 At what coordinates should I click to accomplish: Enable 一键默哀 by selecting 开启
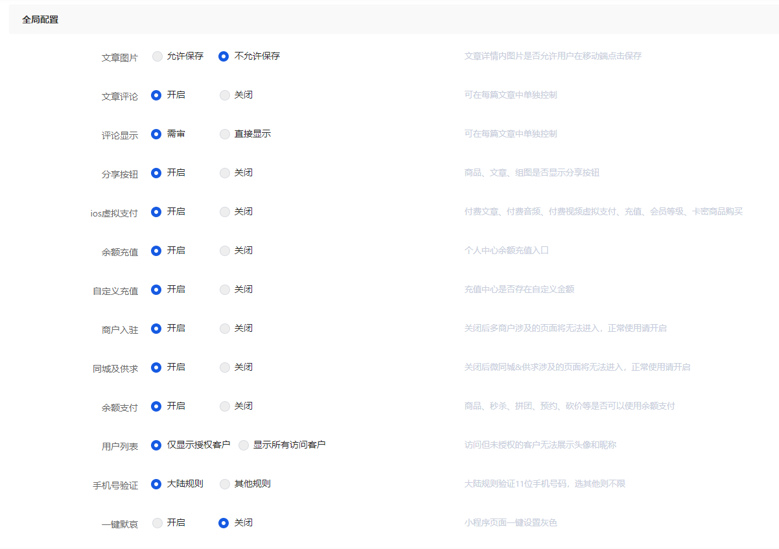(157, 523)
